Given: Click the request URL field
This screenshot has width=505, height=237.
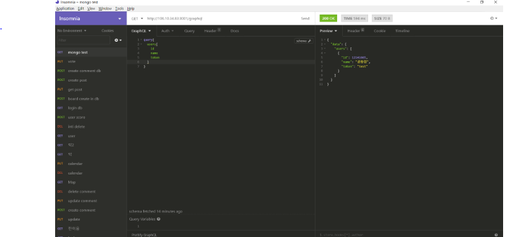Looking at the screenshot, I should click(x=221, y=18).
